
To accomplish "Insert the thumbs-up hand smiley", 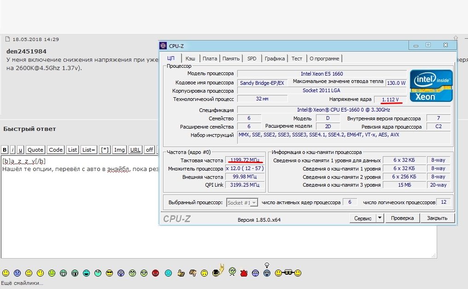I will [x=181, y=273].
